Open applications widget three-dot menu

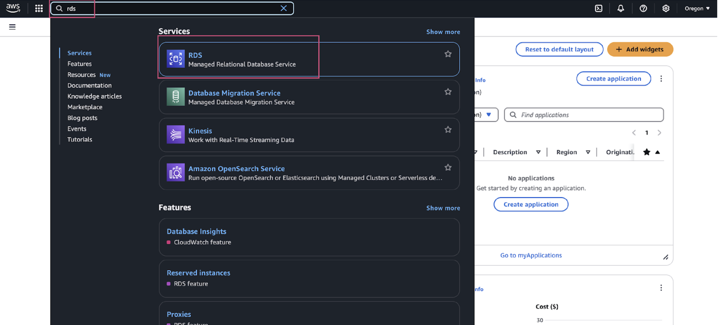661,79
